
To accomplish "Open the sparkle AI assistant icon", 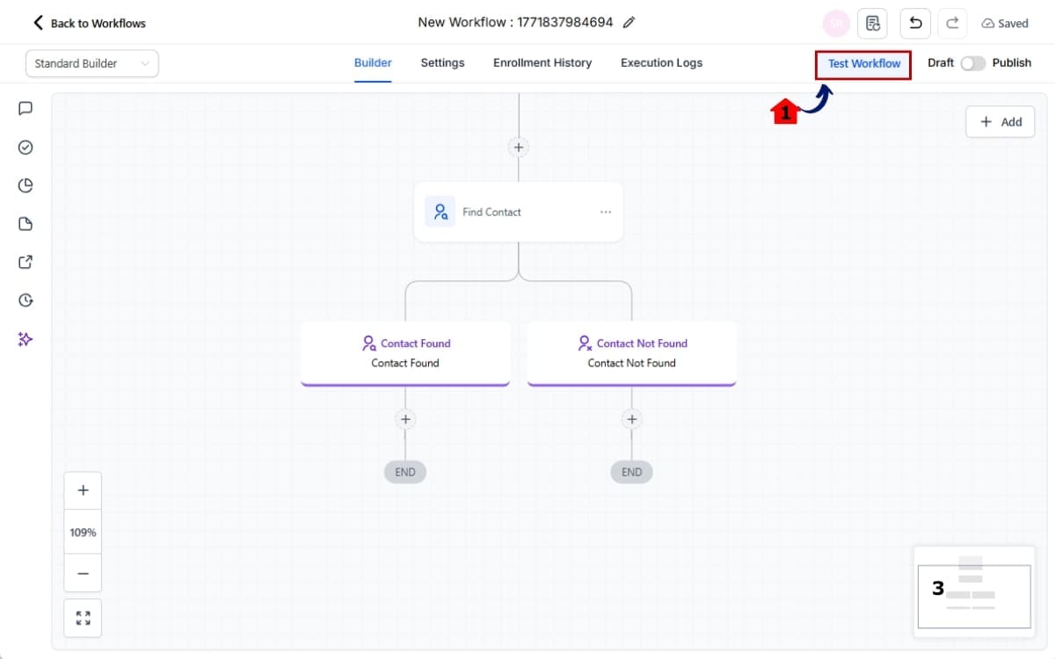I will pyautogui.click(x=25, y=339).
